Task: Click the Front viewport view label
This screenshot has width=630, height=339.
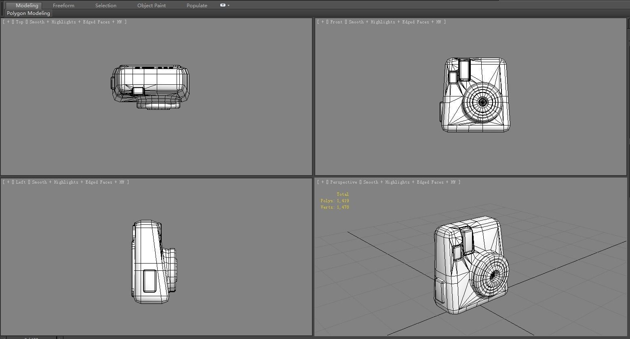Action: (x=336, y=22)
